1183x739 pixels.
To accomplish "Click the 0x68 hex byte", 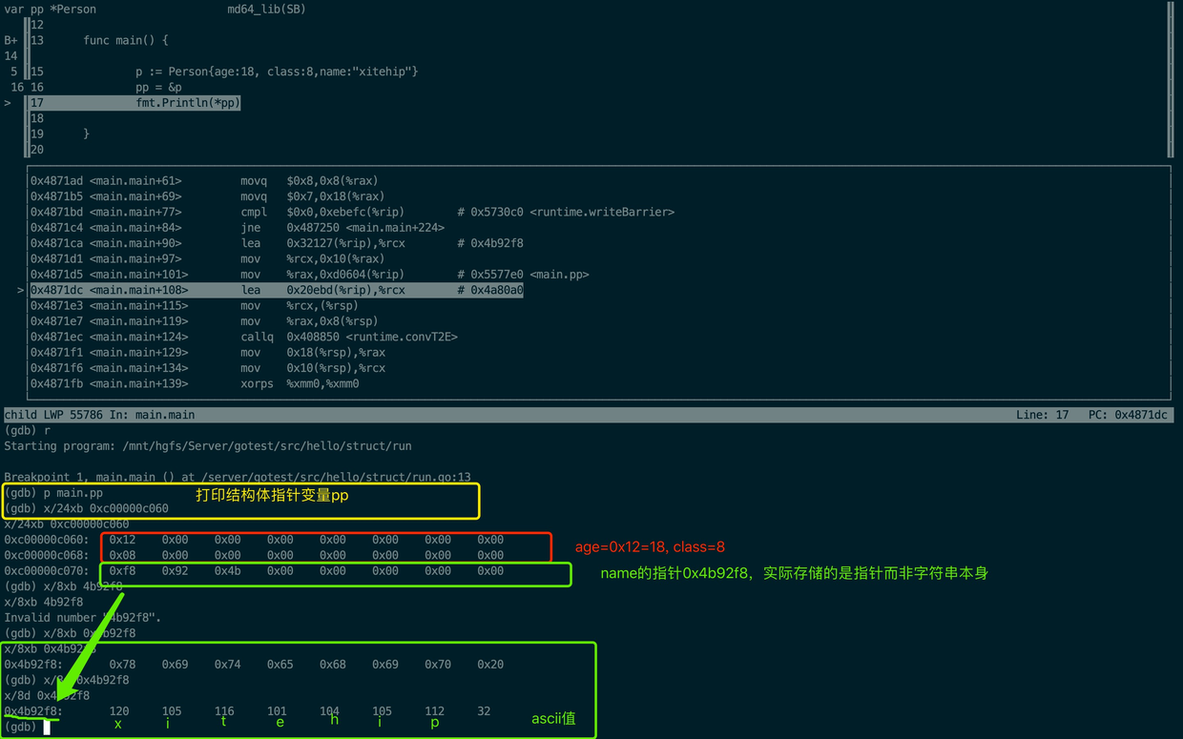I will coord(332,665).
